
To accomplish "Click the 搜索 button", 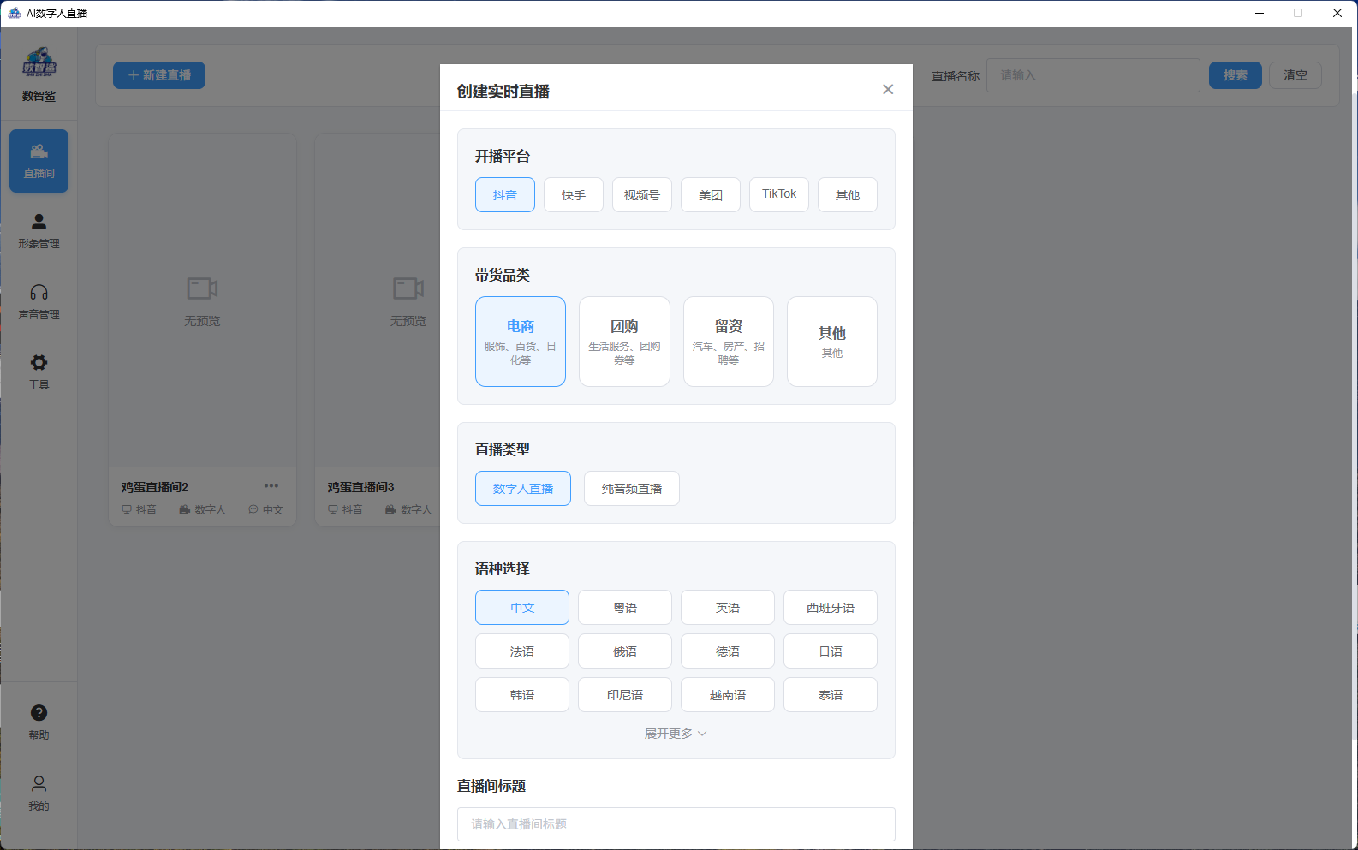I will pyautogui.click(x=1236, y=75).
